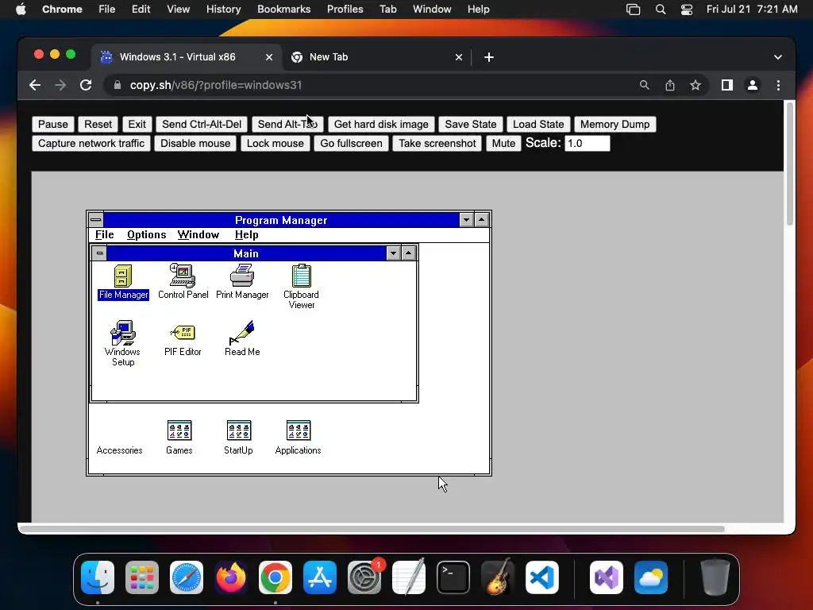The height and width of the screenshot is (610, 813).
Task: Click the page vertical scrollbar
Action: [x=790, y=164]
